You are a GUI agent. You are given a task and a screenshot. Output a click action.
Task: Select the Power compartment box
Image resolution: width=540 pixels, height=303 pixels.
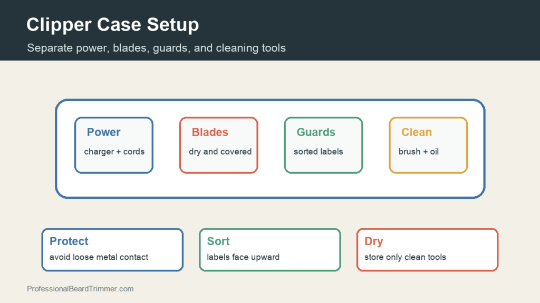coord(114,145)
